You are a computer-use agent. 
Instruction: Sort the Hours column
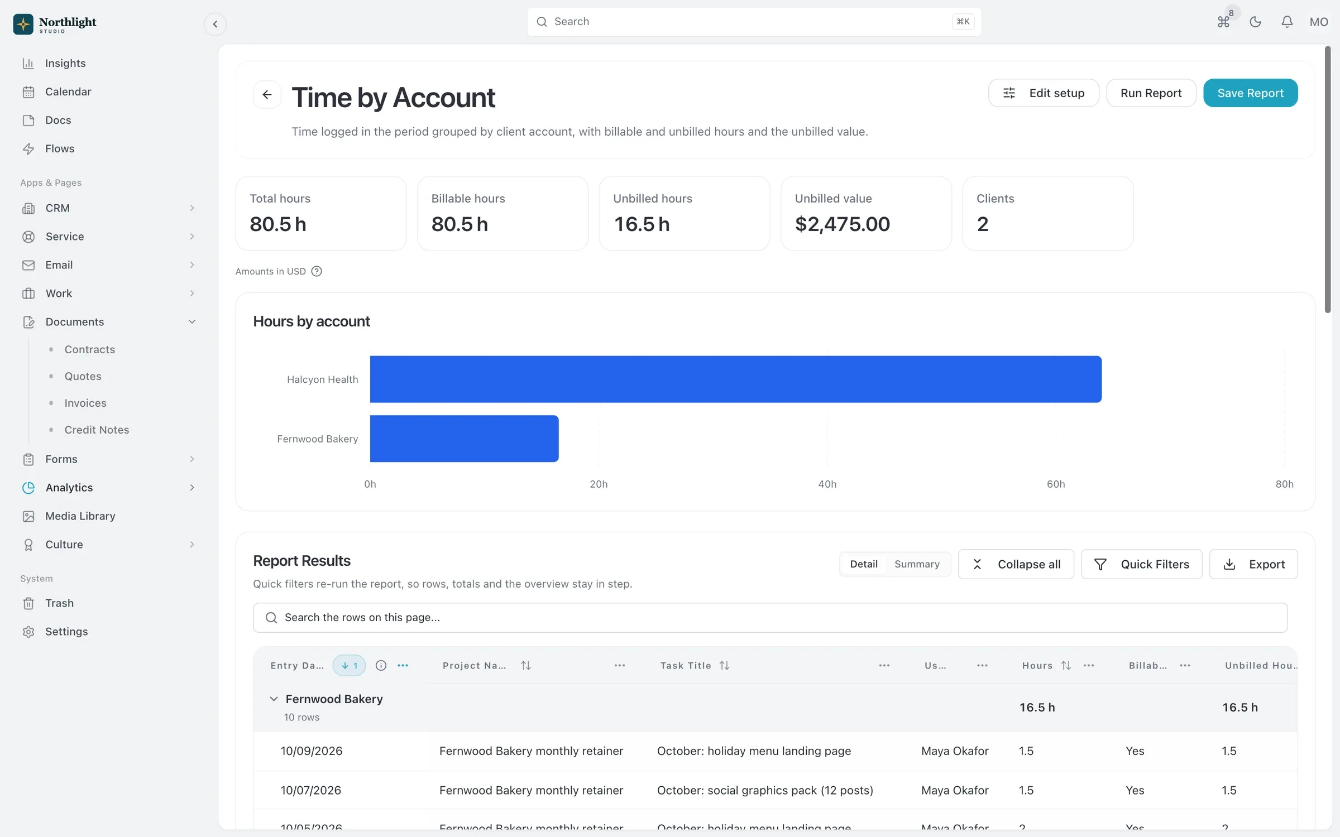[x=1066, y=665]
